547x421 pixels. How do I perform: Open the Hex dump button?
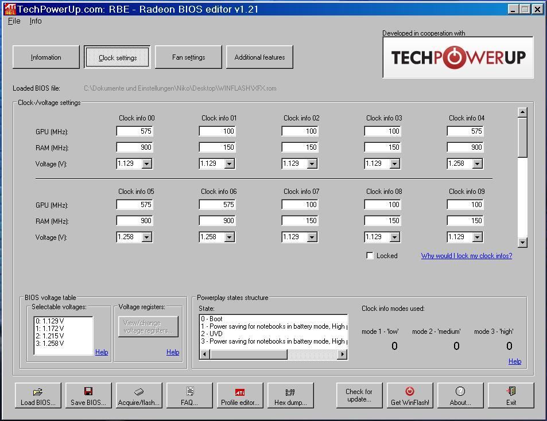[x=290, y=395]
